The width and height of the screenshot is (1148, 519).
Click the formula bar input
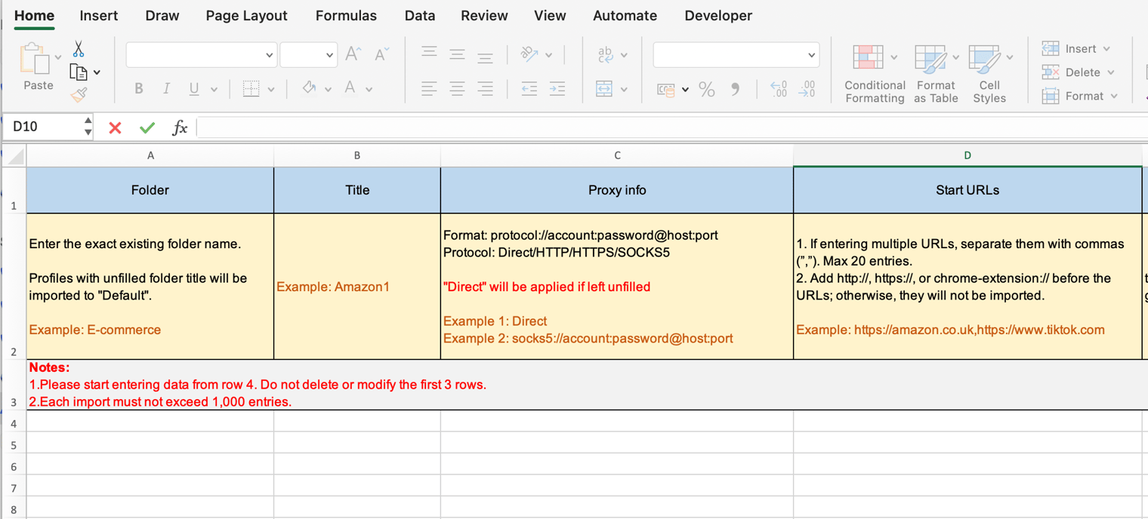[672, 127]
